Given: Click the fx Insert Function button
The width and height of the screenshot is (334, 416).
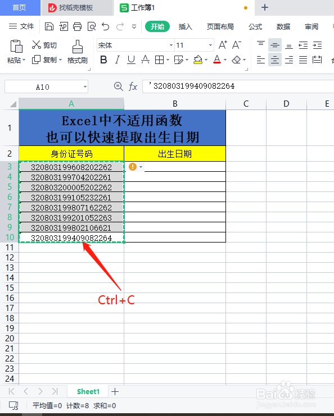Looking at the screenshot, I should pos(133,86).
